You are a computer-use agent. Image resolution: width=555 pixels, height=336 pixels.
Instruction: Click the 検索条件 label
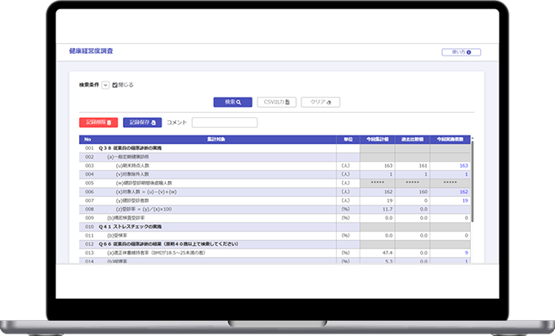[88, 85]
